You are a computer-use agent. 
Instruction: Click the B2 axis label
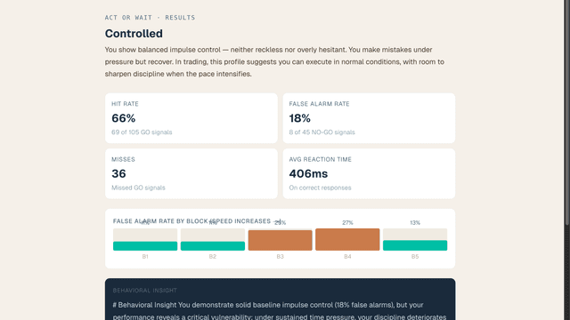[213, 257]
